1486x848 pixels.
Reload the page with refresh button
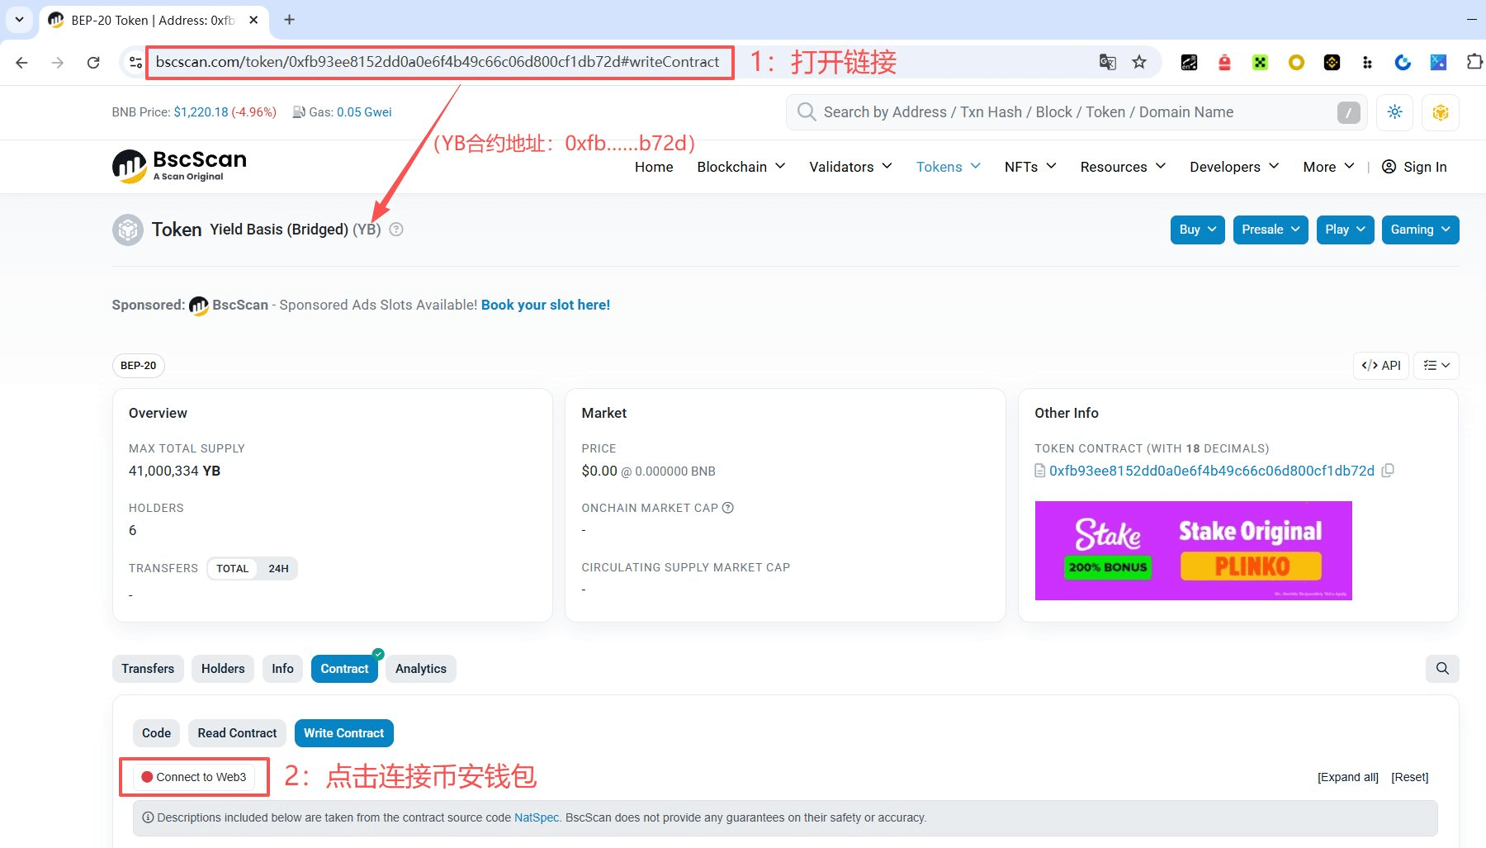point(93,62)
